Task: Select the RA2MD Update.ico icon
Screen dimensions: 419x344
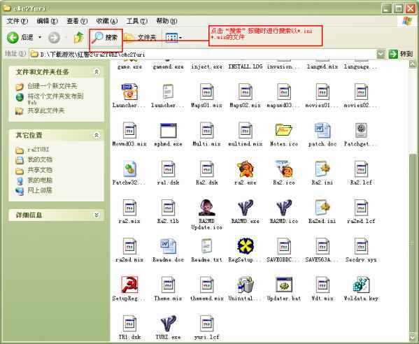Action: tap(206, 208)
